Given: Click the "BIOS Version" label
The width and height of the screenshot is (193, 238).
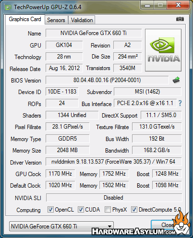Looking at the screenshot, I should pyautogui.click(x=26, y=81).
